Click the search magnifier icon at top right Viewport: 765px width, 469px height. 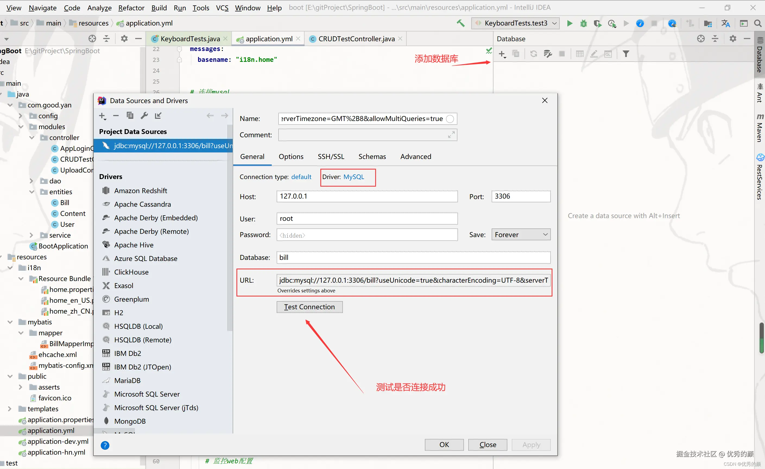click(758, 24)
